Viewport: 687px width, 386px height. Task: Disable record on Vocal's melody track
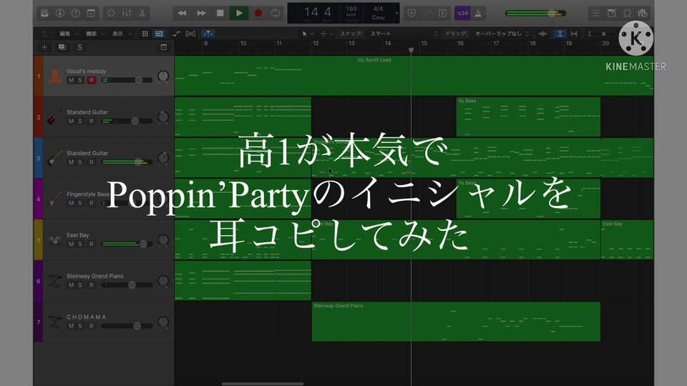click(x=91, y=80)
